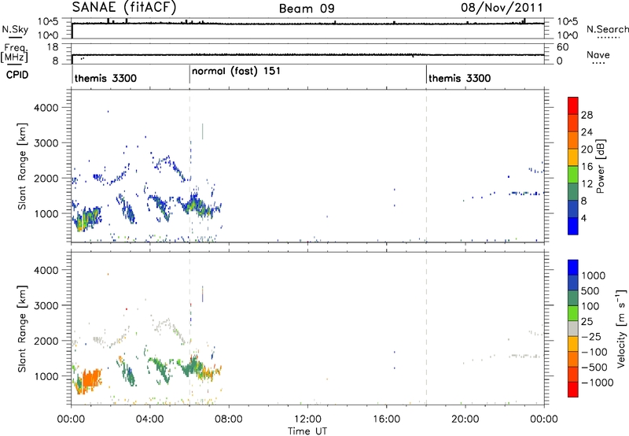Click the light green power colorbar segment near 16
The height and width of the screenshot is (436, 629).
click(573, 175)
